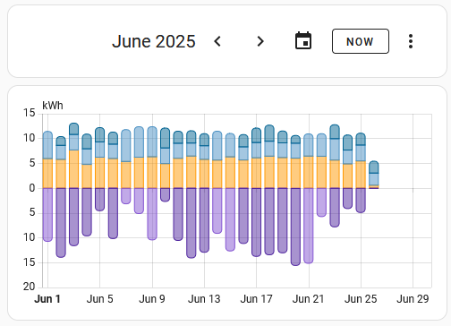The width and height of the screenshot is (451, 326).
Task: Click the Jun 13 axis label
Action: (x=204, y=299)
